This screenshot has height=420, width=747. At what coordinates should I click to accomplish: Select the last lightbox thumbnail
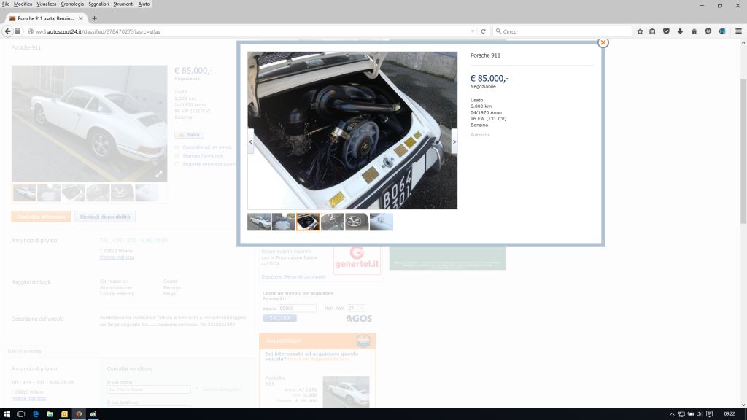pos(382,222)
